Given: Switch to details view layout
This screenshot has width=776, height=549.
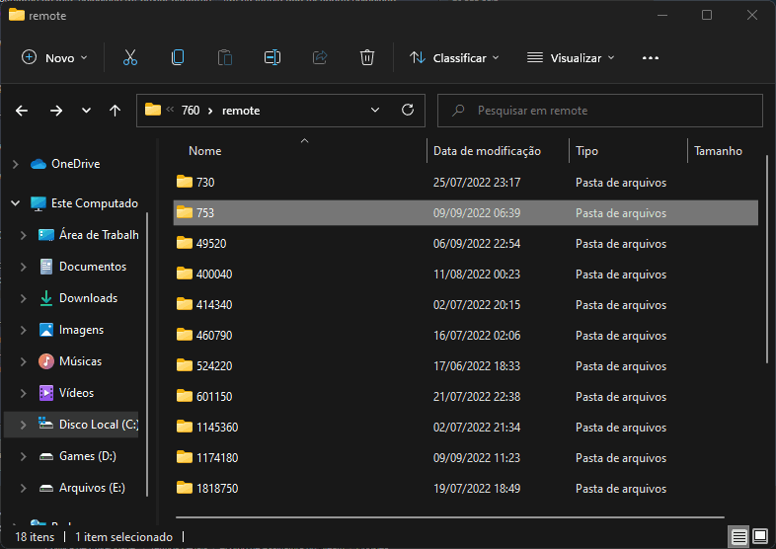Looking at the screenshot, I should pyautogui.click(x=738, y=536).
